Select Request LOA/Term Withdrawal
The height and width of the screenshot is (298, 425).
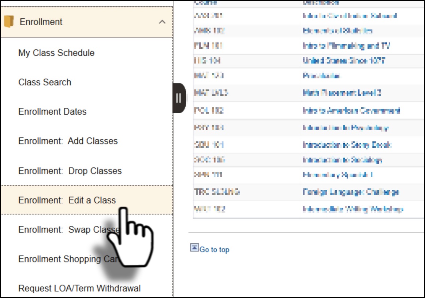tap(79, 288)
